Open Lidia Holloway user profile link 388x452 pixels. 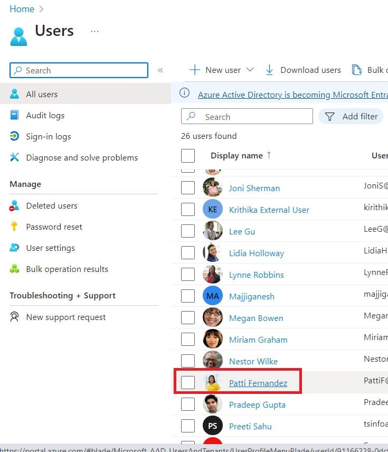click(257, 253)
